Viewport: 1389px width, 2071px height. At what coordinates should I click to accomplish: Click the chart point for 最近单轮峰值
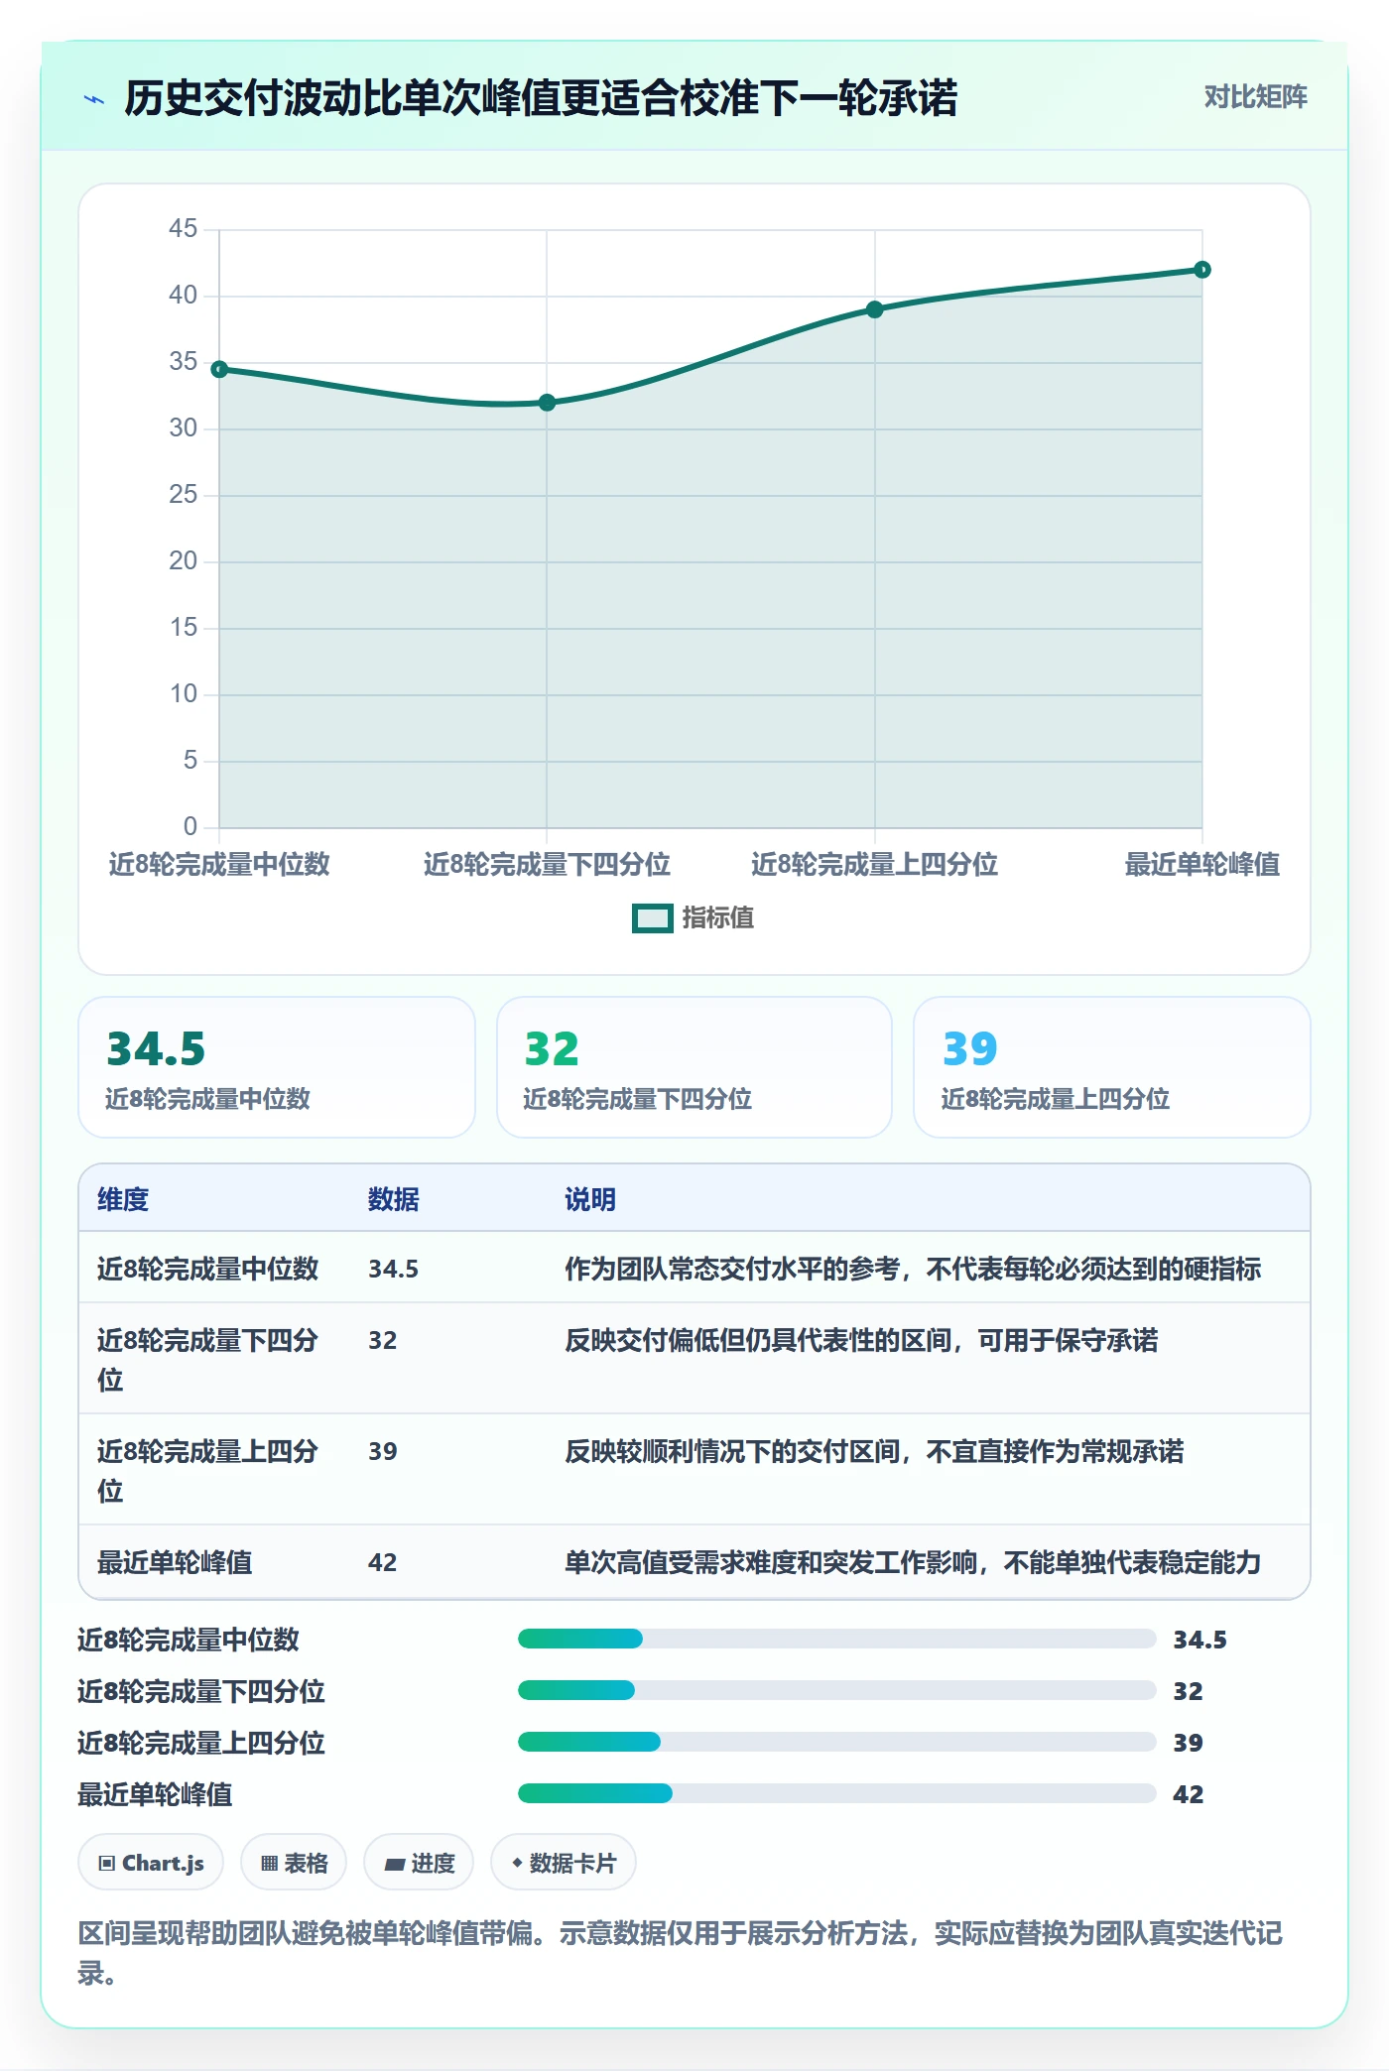click(1201, 270)
